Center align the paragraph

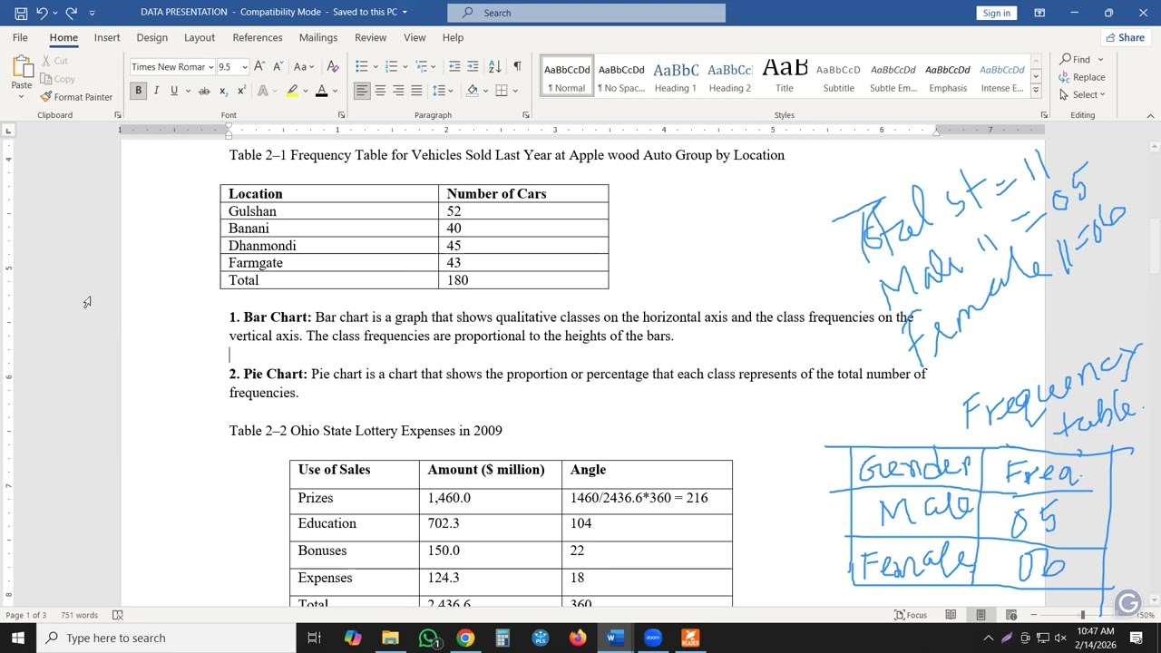click(x=380, y=91)
